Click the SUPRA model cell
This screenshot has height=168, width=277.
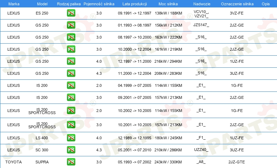[x=42, y=162]
